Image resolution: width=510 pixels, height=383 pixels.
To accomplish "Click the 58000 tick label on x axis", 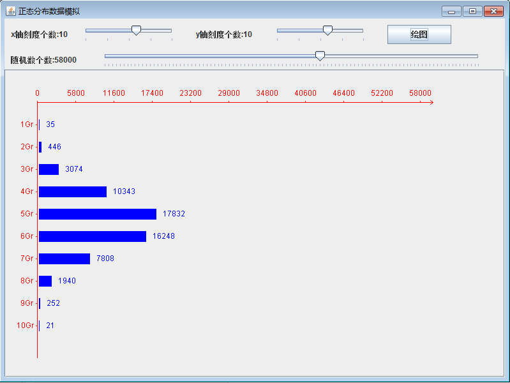I will pos(420,93).
